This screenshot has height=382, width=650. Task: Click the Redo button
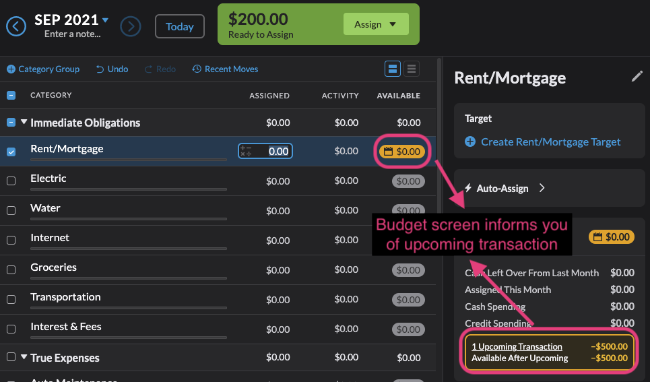tap(160, 69)
